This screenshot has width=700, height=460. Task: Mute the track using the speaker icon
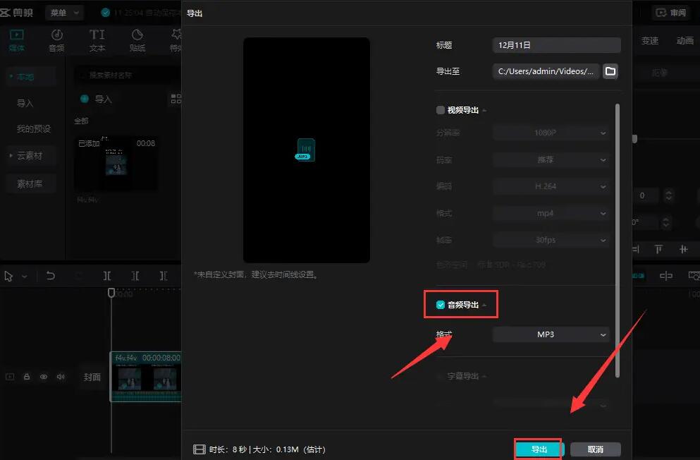[61, 377]
